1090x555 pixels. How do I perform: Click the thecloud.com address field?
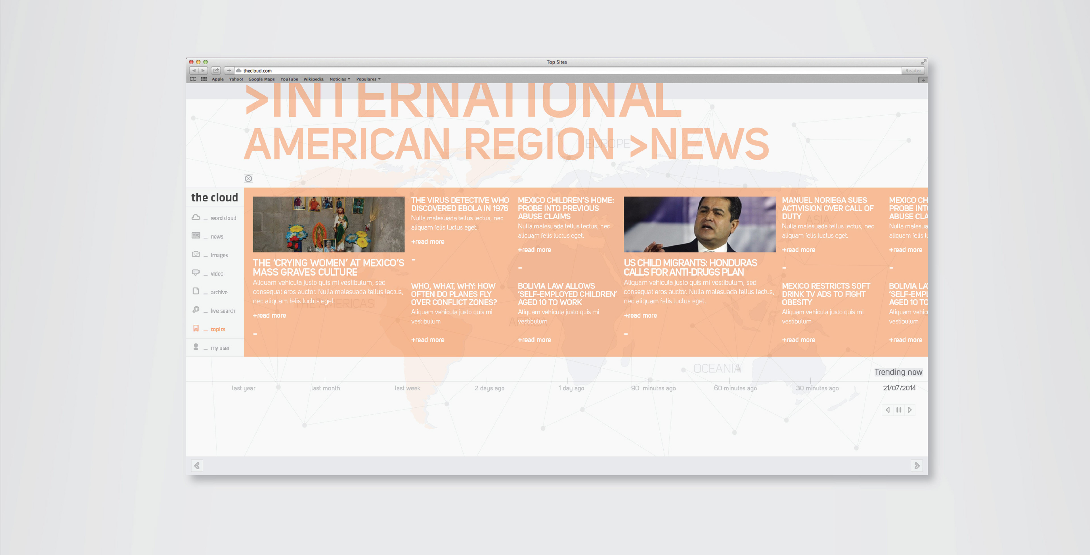coord(567,71)
